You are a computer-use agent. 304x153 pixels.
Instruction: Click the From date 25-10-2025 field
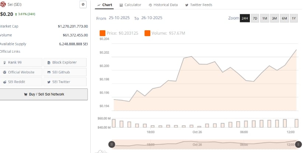[x=119, y=18]
